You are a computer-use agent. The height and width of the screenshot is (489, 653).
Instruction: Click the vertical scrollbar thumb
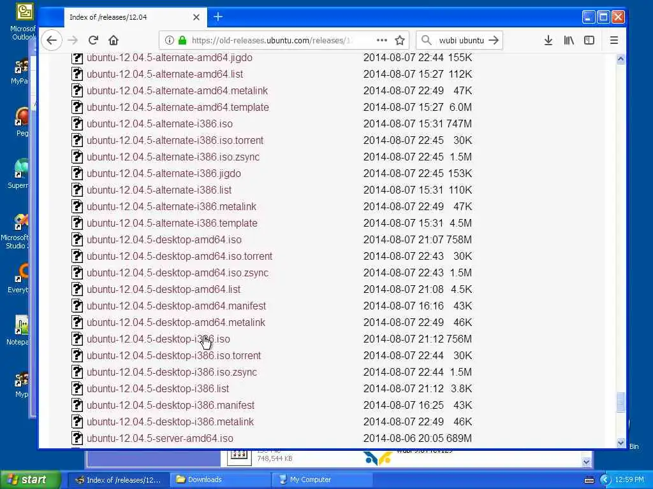pyautogui.click(x=620, y=402)
